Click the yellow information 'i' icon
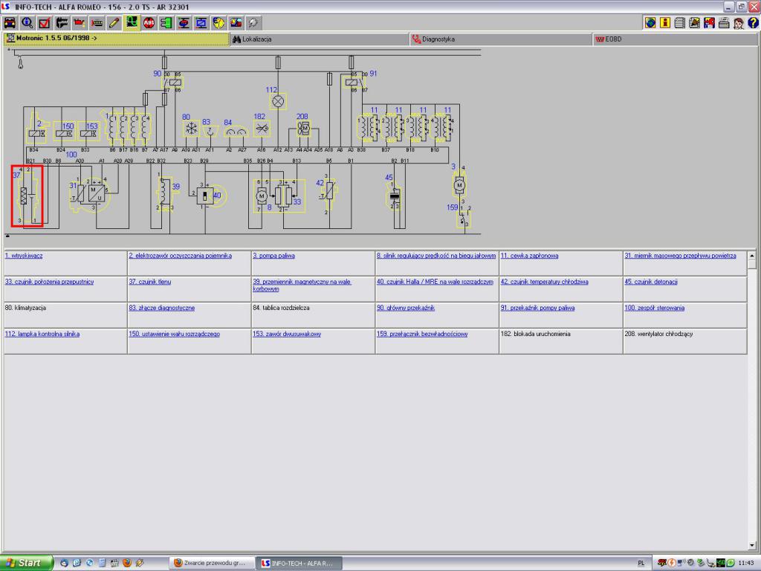 click(665, 22)
